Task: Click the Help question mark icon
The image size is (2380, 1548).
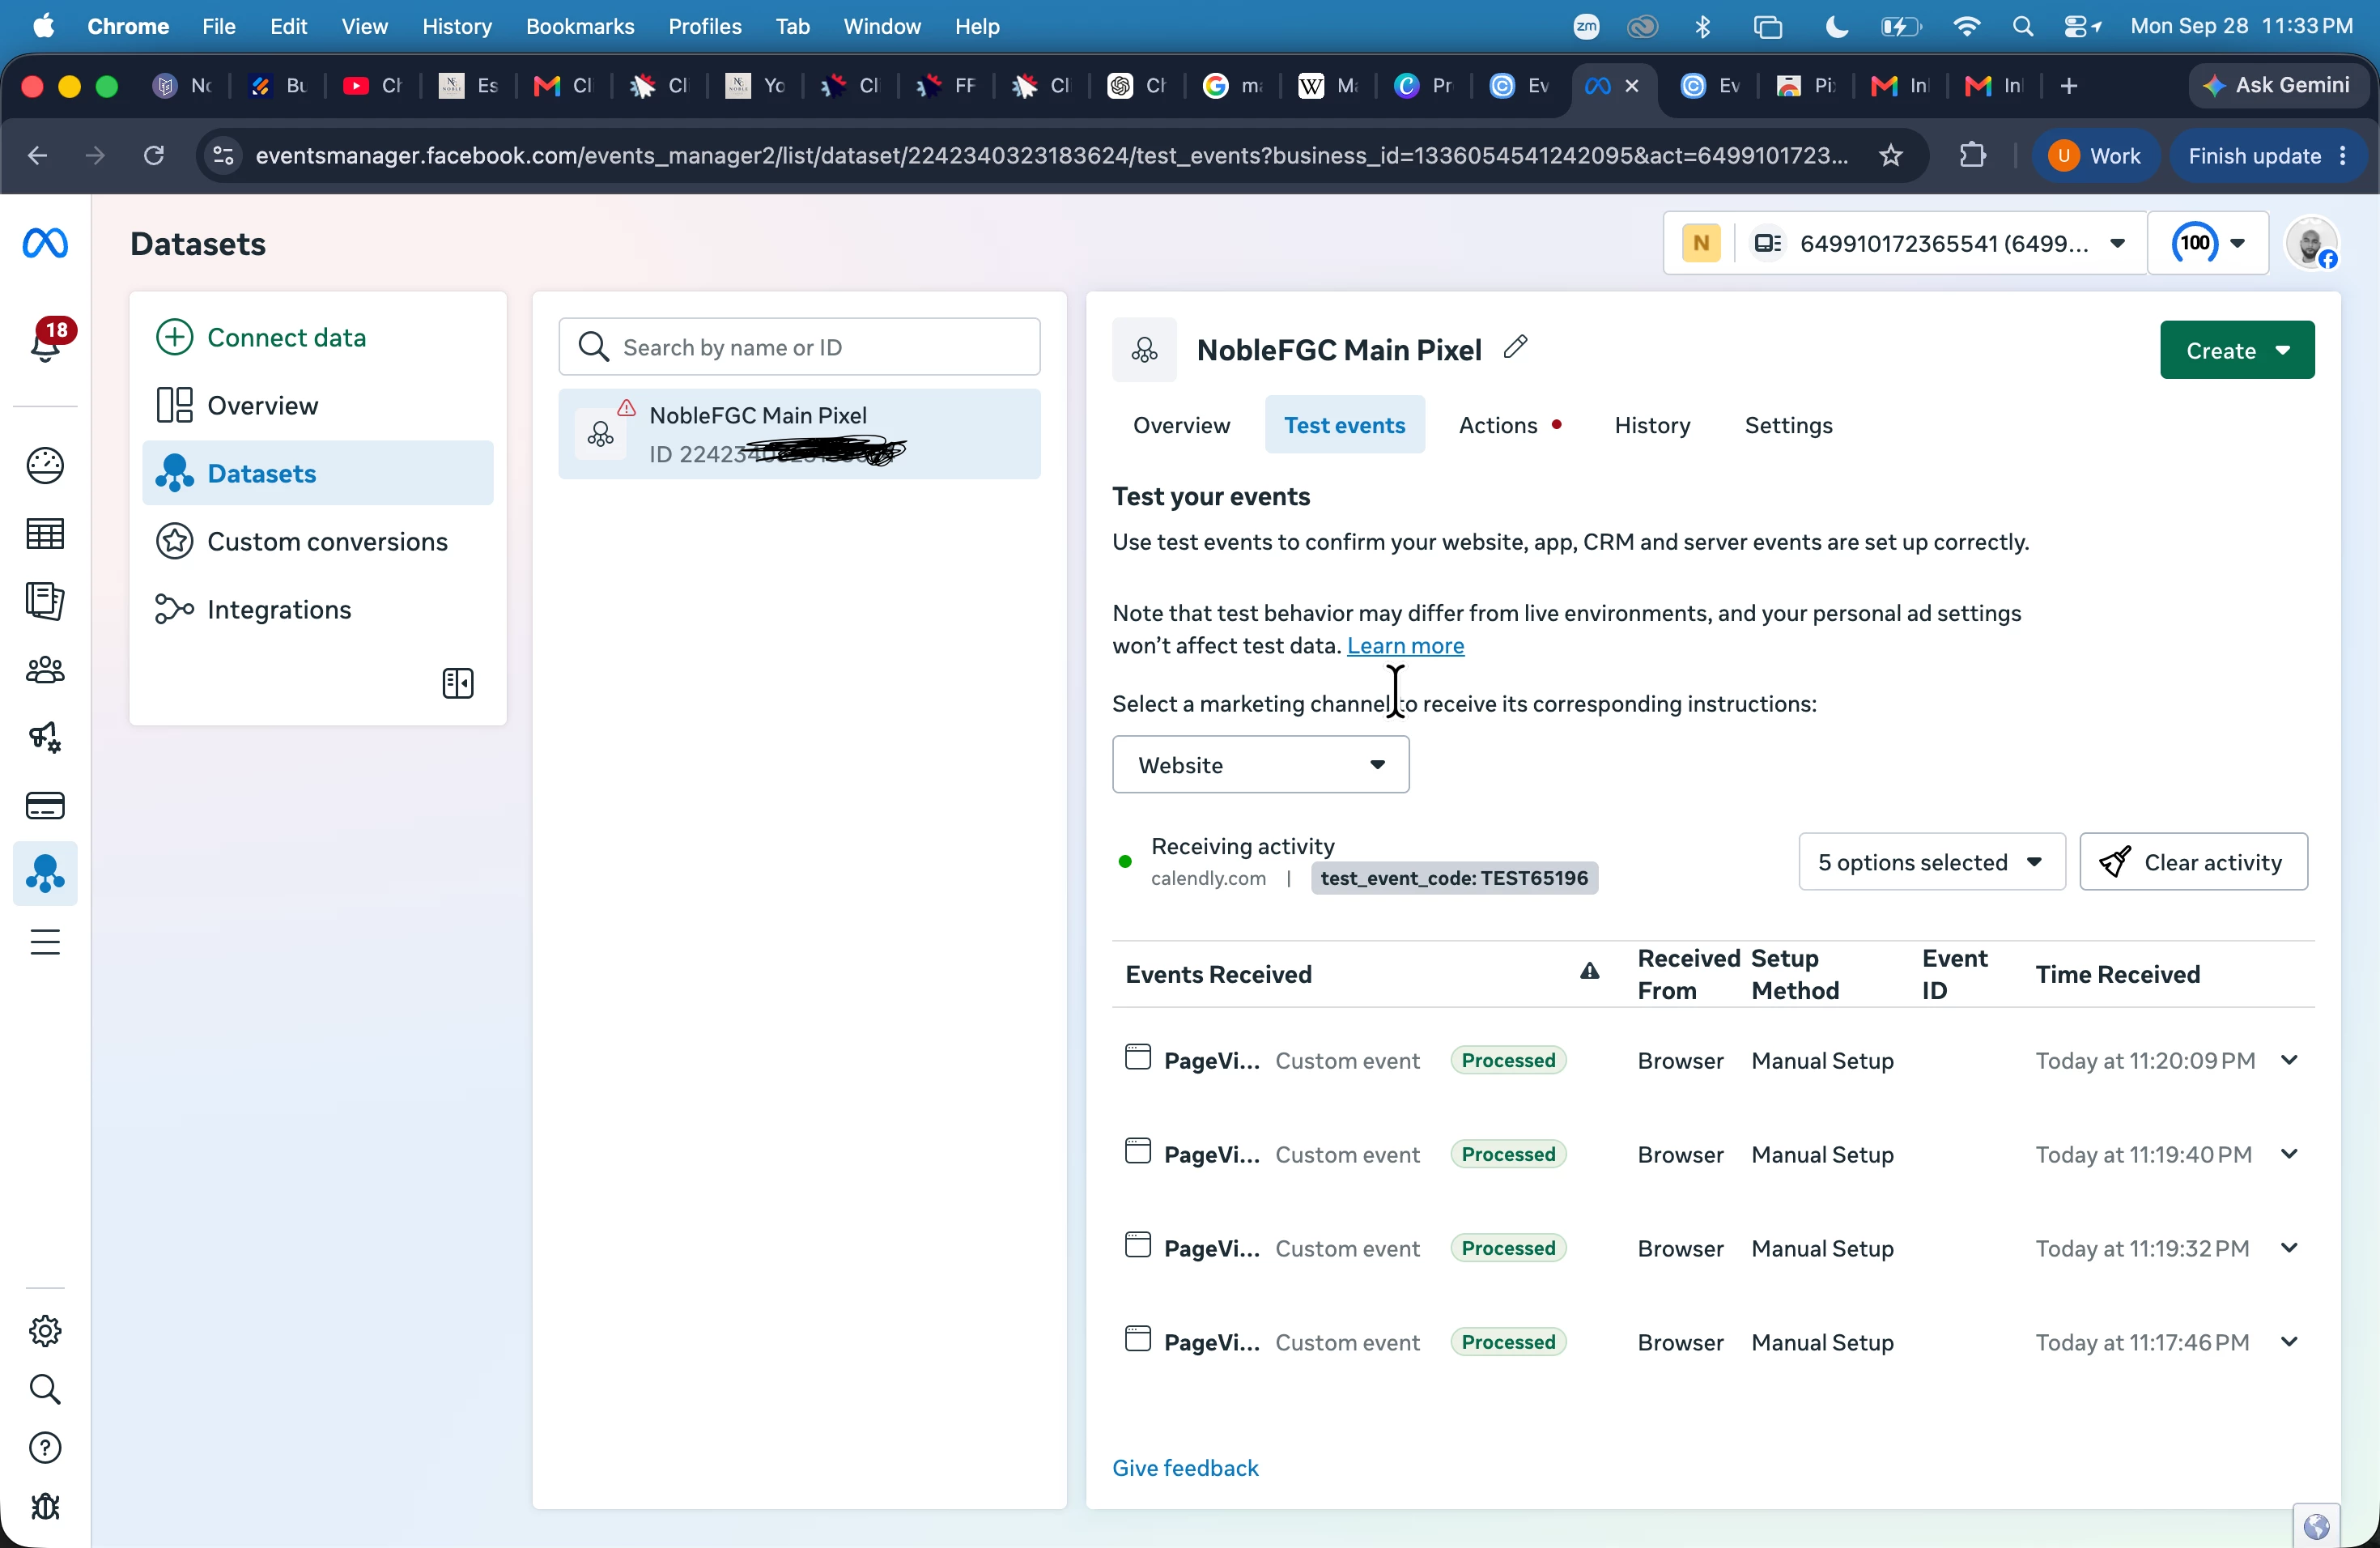Action: click(x=45, y=1448)
